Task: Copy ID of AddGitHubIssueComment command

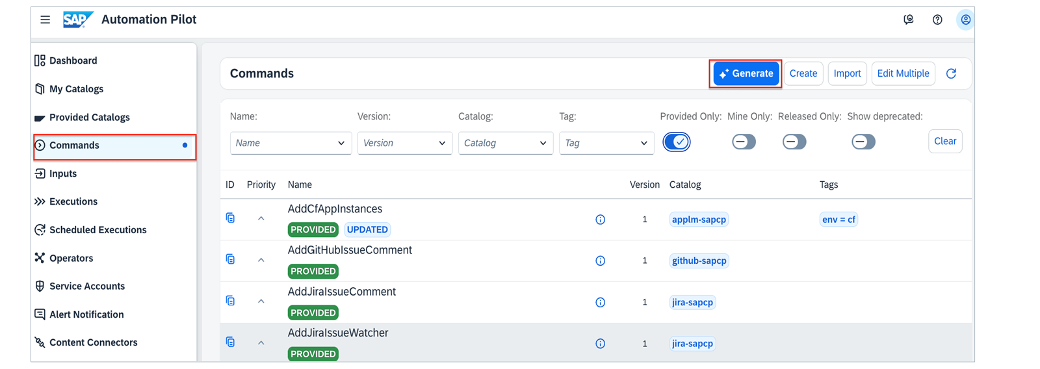Action: (x=230, y=259)
